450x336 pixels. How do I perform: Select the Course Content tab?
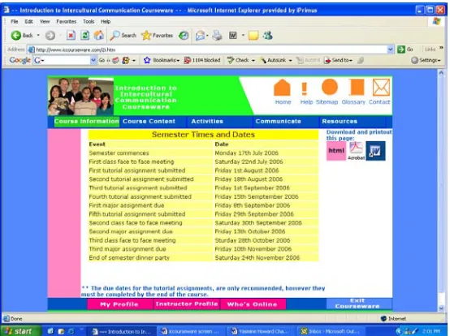pyautogui.click(x=149, y=121)
